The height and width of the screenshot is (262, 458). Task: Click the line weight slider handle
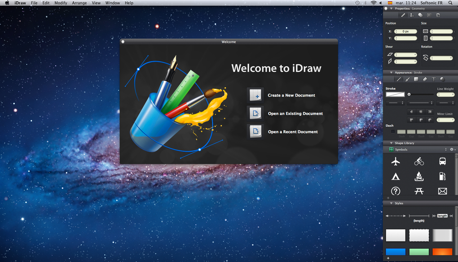point(409,95)
